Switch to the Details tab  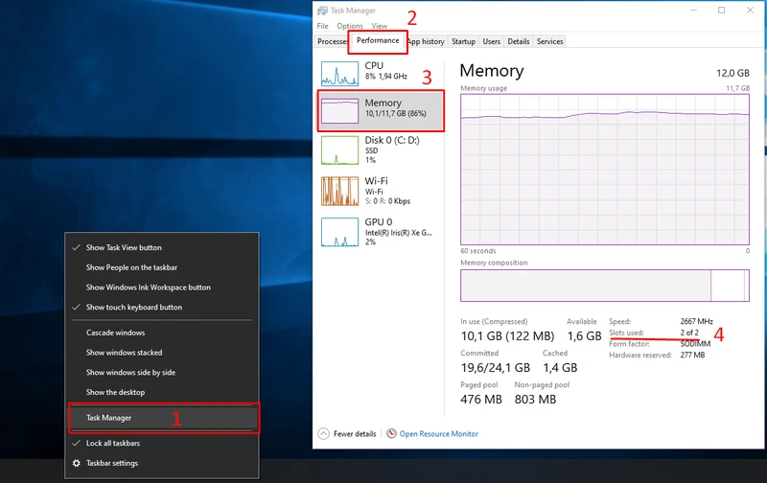(x=519, y=41)
